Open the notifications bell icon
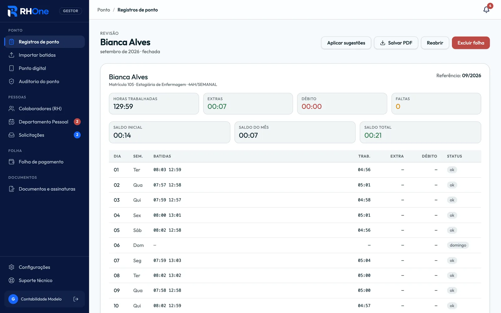501x313 pixels. tap(486, 10)
